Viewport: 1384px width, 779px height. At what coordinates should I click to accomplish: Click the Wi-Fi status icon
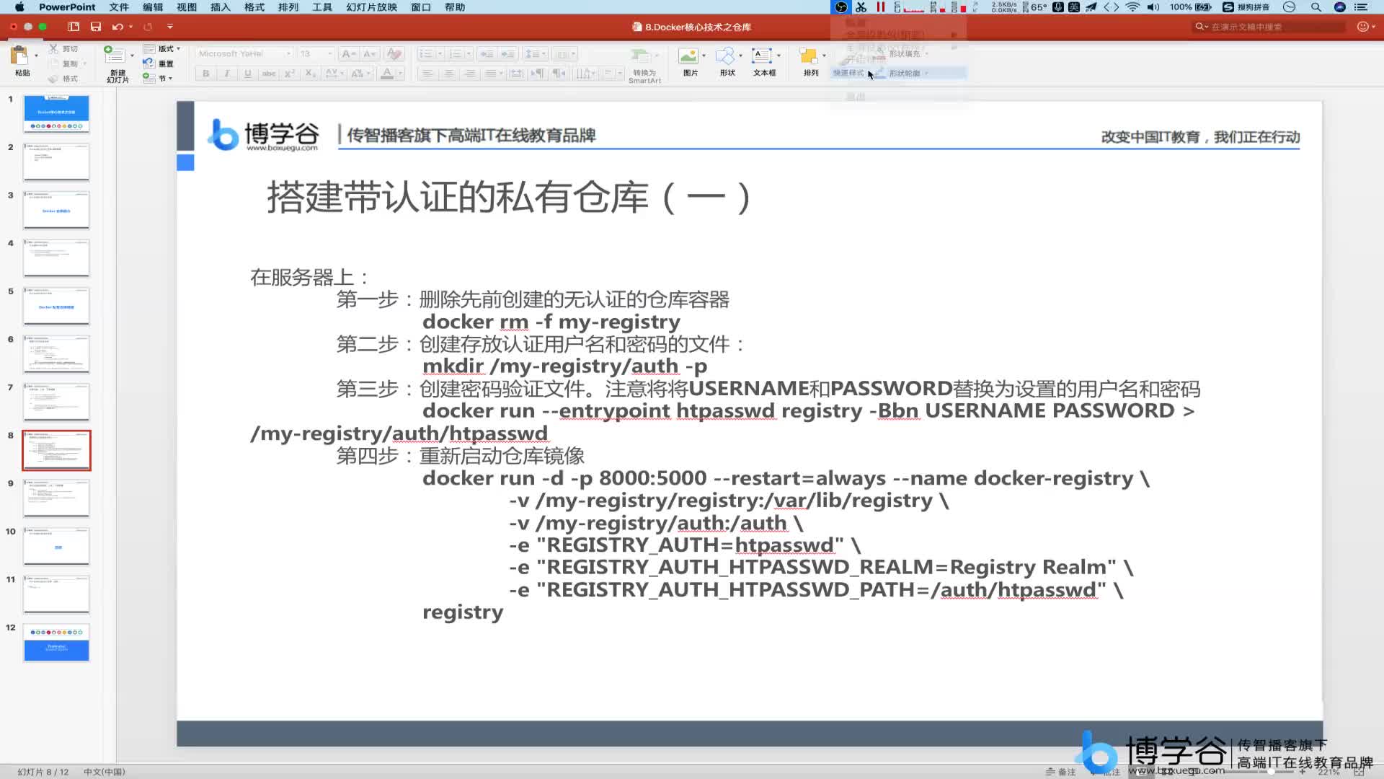1132,7
